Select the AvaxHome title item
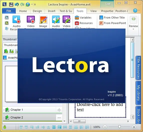The width and height of the screenshot is (143, 132). (10, 58)
